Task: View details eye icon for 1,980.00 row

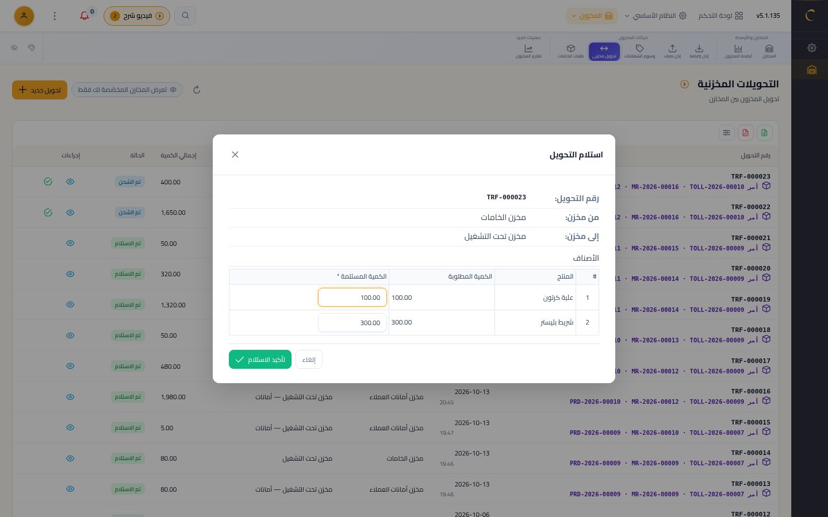Action: 70,397
